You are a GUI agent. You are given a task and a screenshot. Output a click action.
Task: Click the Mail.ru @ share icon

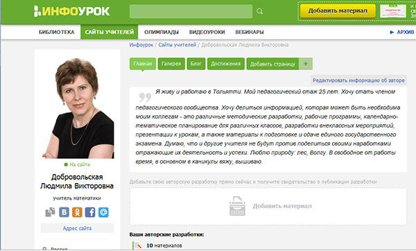click(x=103, y=212)
